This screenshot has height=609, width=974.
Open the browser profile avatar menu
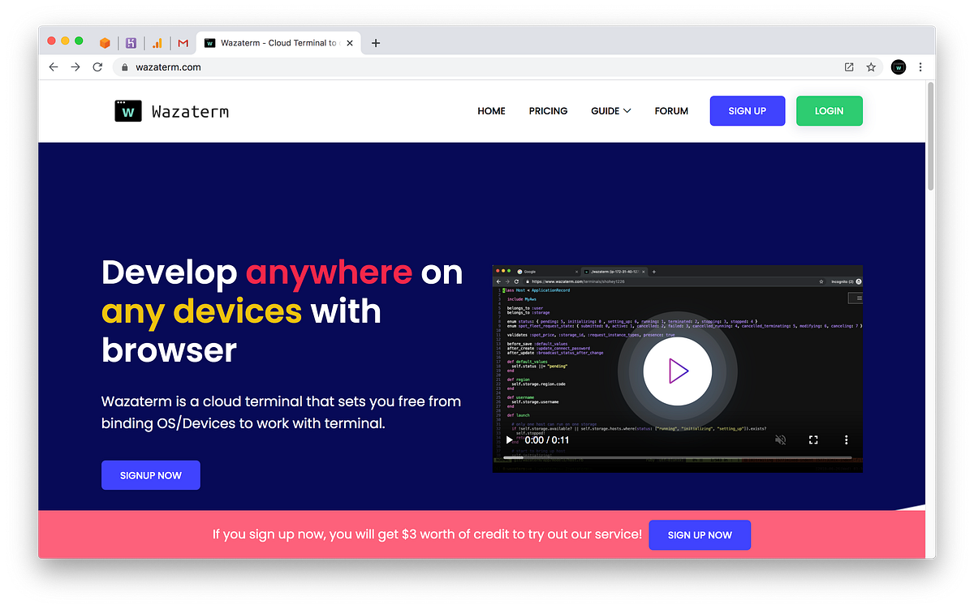(x=898, y=67)
